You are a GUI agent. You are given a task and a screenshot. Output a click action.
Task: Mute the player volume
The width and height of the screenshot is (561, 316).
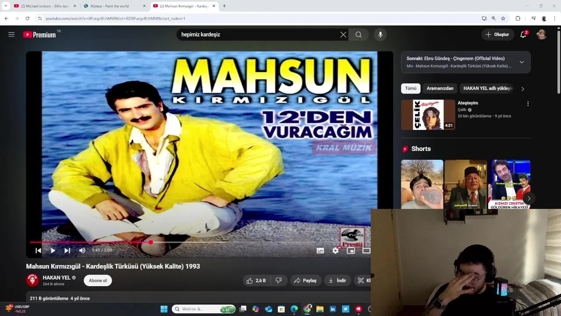82,251
